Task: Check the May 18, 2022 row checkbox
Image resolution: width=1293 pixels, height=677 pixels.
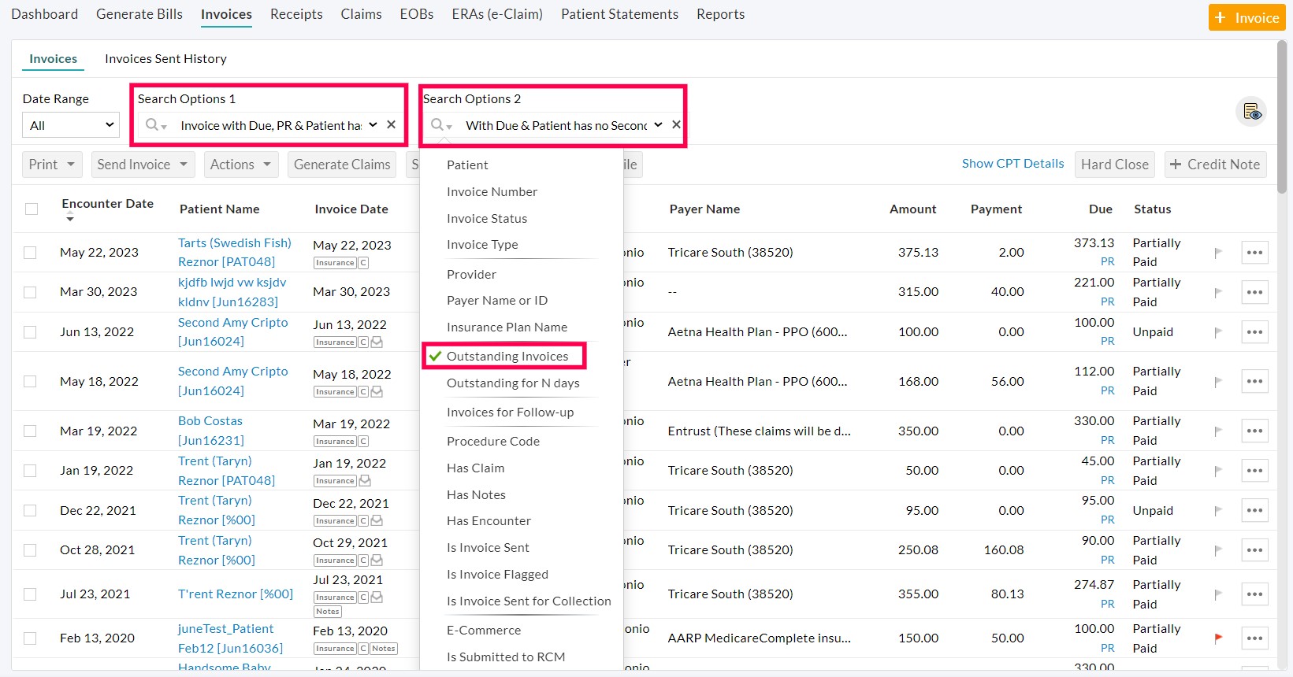Action: (30, 381)
